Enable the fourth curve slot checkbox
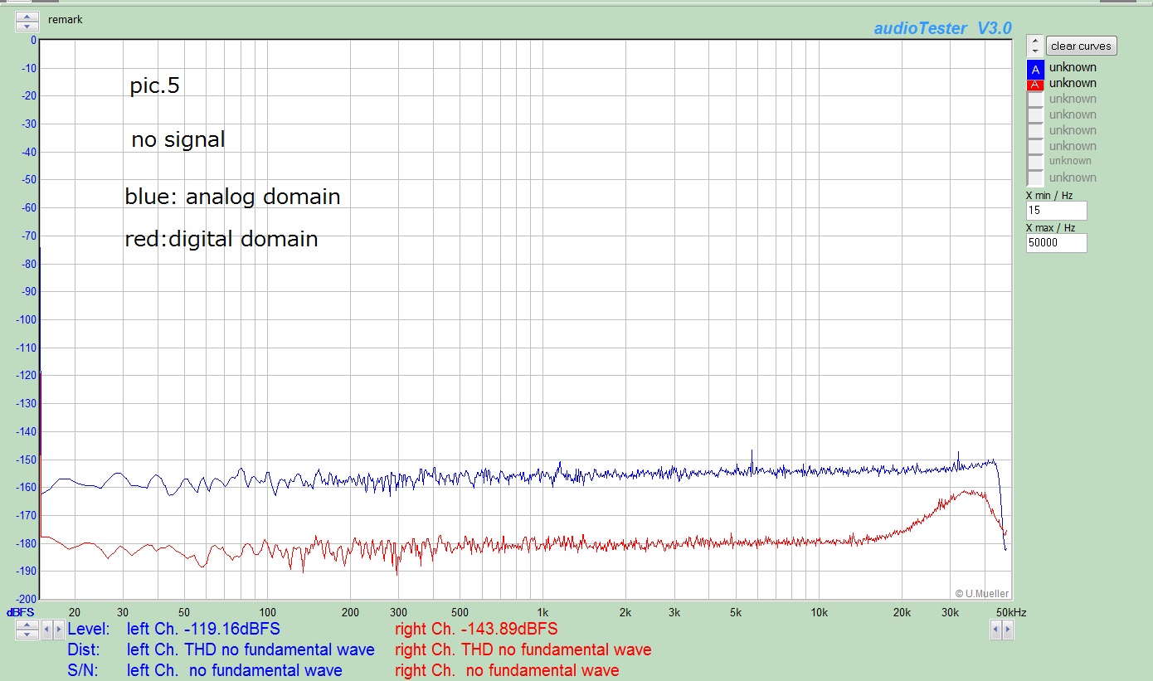 point(1035,115)
